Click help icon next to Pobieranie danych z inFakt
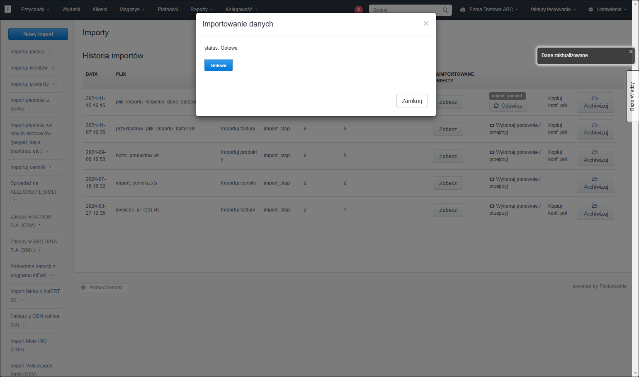This screenshot has height=377, width=639. click(51, 275)
